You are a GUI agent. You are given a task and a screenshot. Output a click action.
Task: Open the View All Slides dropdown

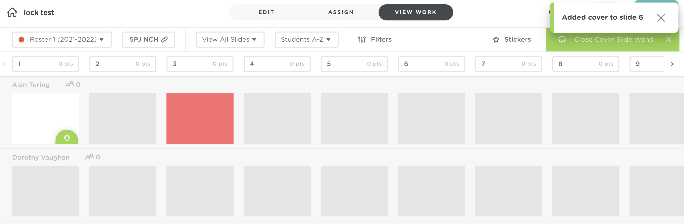point(230,40)
